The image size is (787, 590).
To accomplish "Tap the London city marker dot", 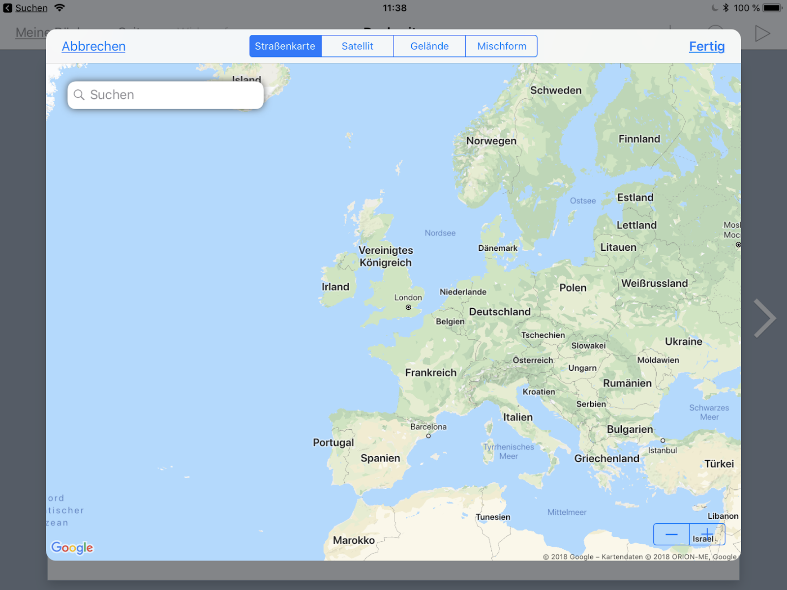I will coord(408,307).
